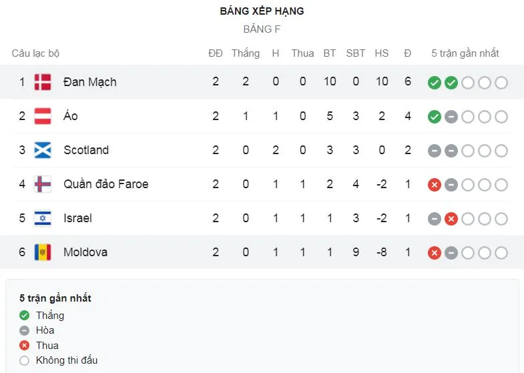The height and width of the screenshot is (373, 524).
Task: Click red Thua legend icon
Action: (x=25, y=346)
